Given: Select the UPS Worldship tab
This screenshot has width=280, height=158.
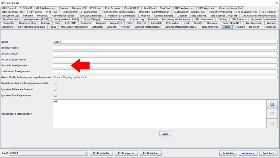Looking at the screenshot, I should (x=207, y=8).
